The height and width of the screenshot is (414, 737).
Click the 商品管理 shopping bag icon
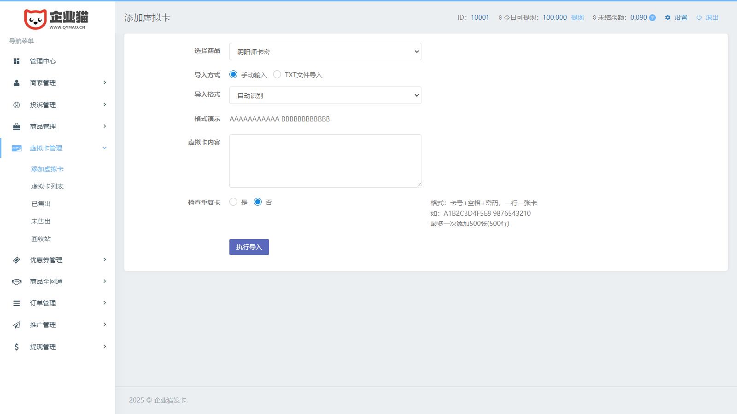[17, 126]
